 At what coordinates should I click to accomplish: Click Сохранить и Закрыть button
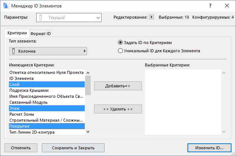click(73, 148)
